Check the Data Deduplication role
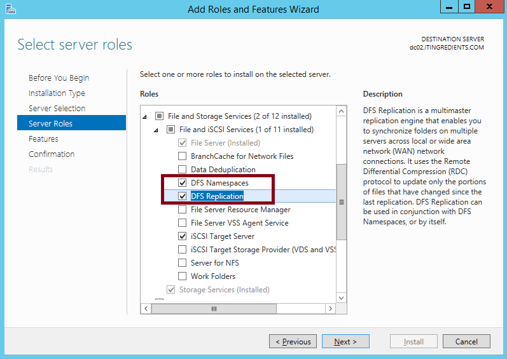This screenshot has width=507, height=359. (183, 170)
